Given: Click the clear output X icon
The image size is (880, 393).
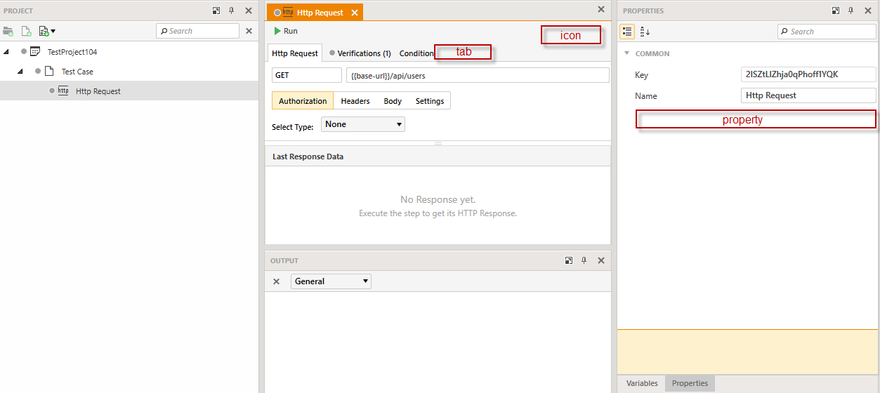Looking at the screenshot, I should click(276, 281).
